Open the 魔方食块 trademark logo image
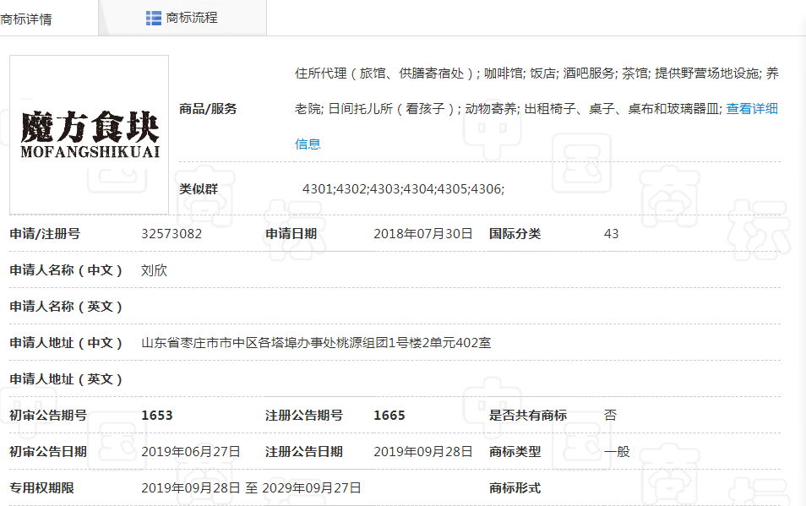Viewport: 806px width, 506px height. coord(90,134)
